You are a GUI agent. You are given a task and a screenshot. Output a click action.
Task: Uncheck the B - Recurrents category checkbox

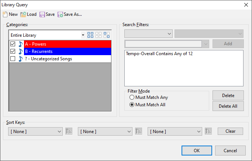pos(13,51)
